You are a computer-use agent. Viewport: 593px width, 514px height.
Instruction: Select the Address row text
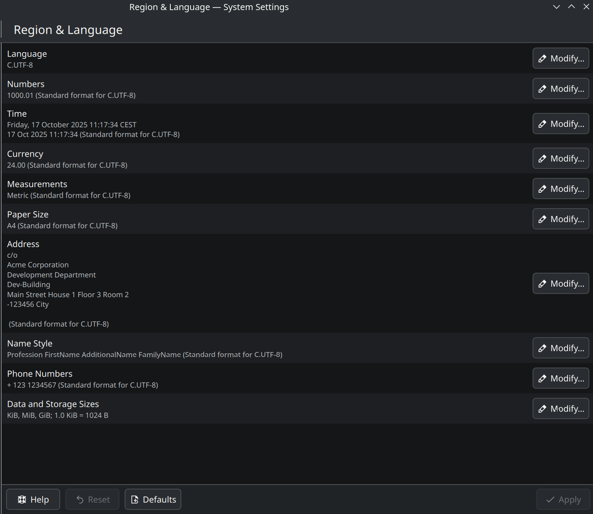tap(23, 244)
